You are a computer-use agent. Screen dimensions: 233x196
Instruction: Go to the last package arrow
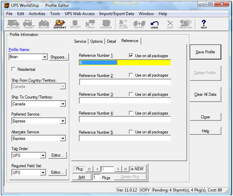coord(125,169)
